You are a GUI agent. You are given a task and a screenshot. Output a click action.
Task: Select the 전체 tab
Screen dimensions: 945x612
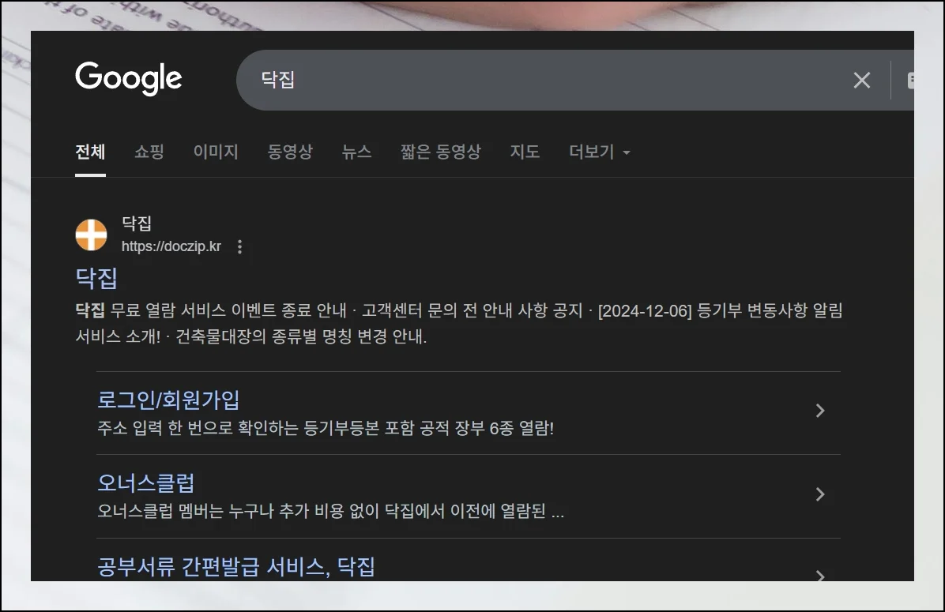click(90, 152)
